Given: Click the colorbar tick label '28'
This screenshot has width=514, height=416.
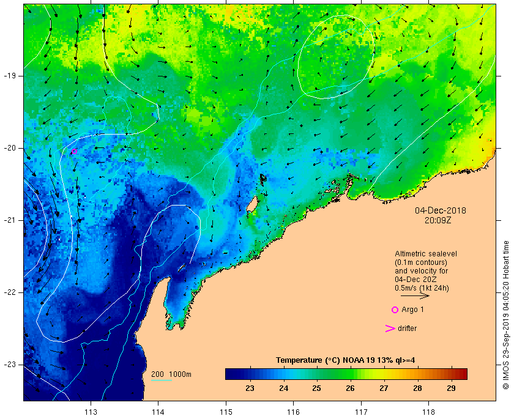Looking at the screenshot, I should pos(417,388).
